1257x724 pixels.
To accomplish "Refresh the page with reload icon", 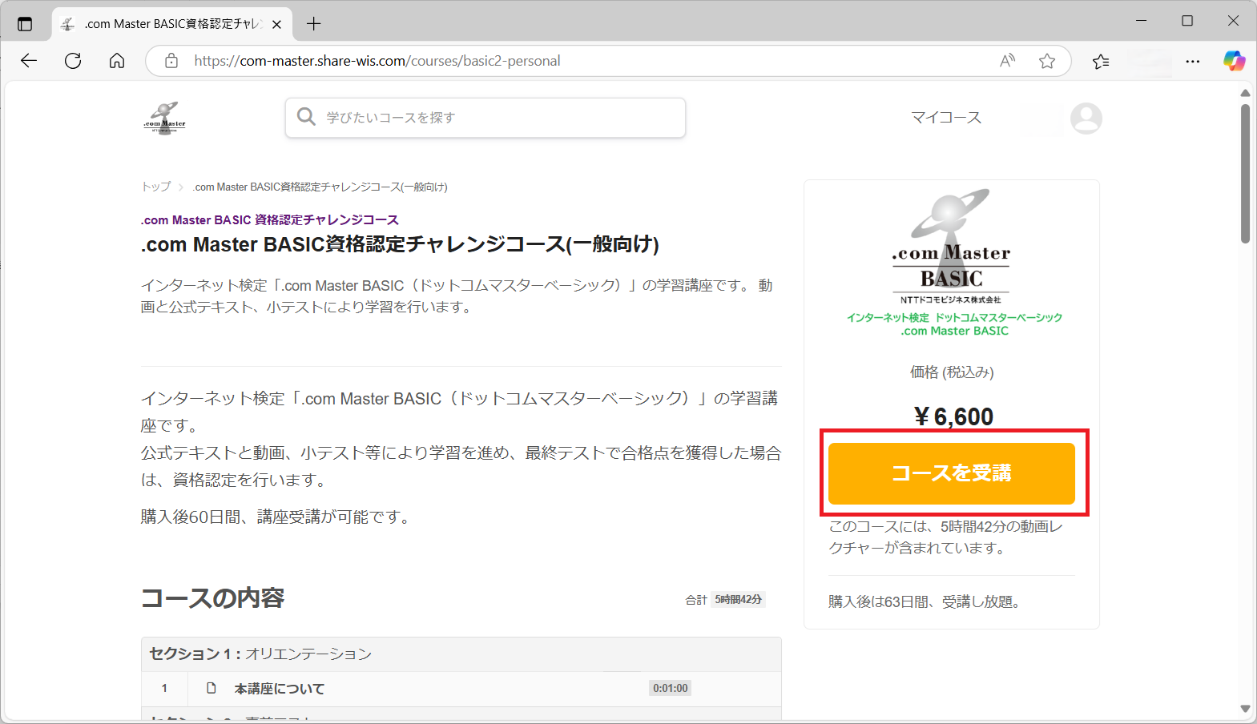I will [73, 61].
